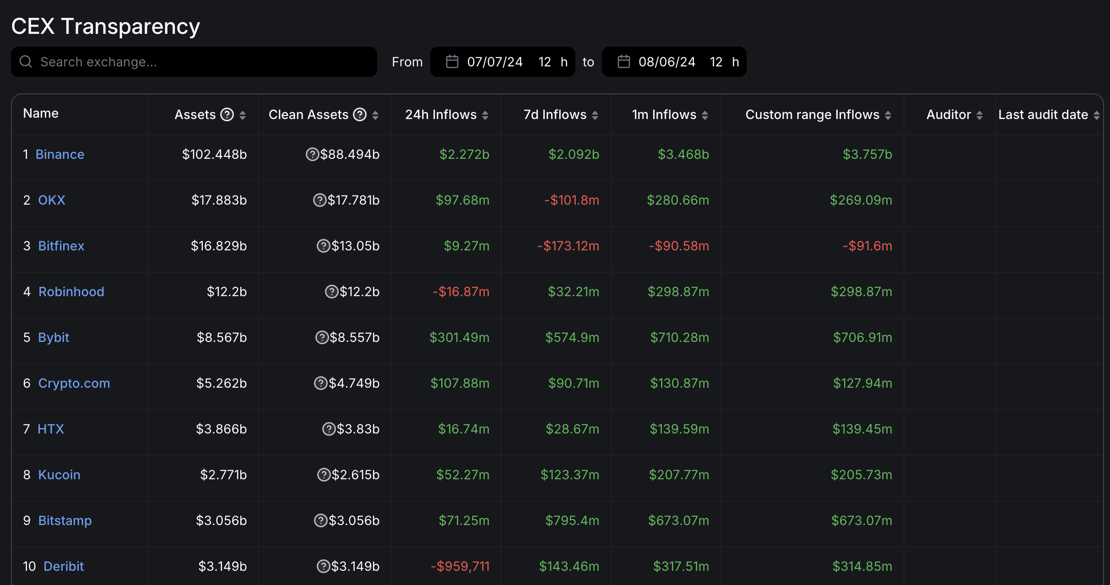This screenshot has width=1110, height=585.
Task: Focus the Search exchange input field
Action: point(194,62)
